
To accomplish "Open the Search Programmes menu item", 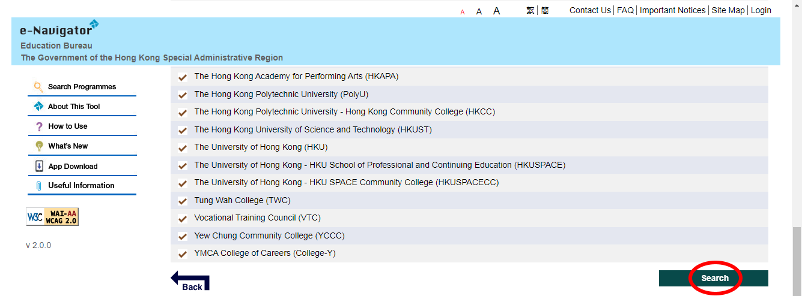I will click(82, 87).
